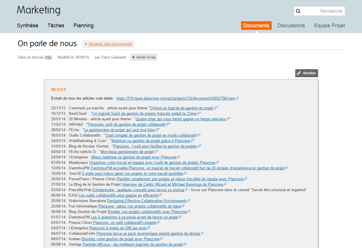Open the f10-team.planzone.com document URL

coord(176,98)
